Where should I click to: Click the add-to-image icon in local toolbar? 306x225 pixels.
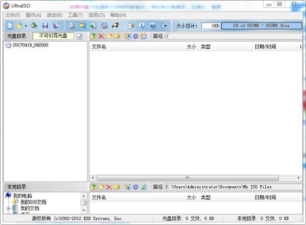(x=128, y=187)
